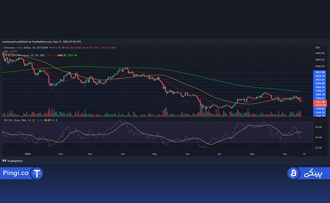Click the Apr marker on the time axis

pos(123,154)
